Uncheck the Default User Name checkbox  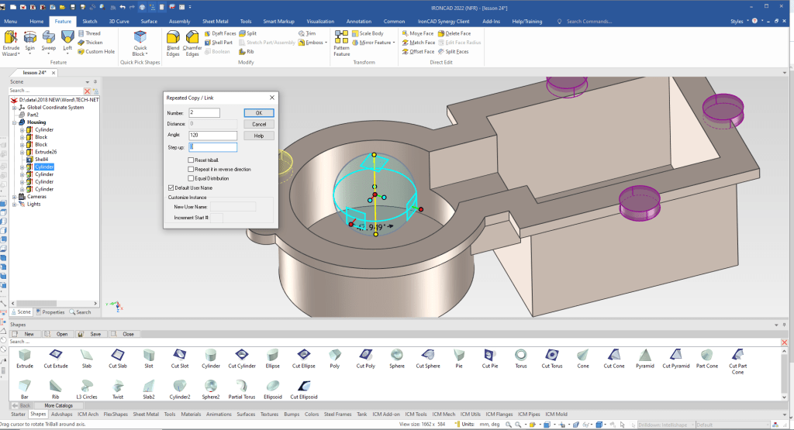pos(171,187)
